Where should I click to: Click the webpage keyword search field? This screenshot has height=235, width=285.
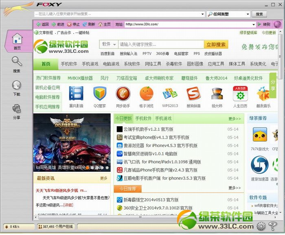(161, 44)
